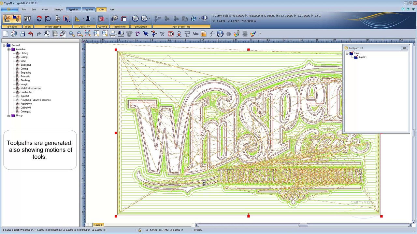Viewport: 417px width, 234px height.
Task: Click the red-blue rotate Preprocessing icon
Action: pos(39,19)
